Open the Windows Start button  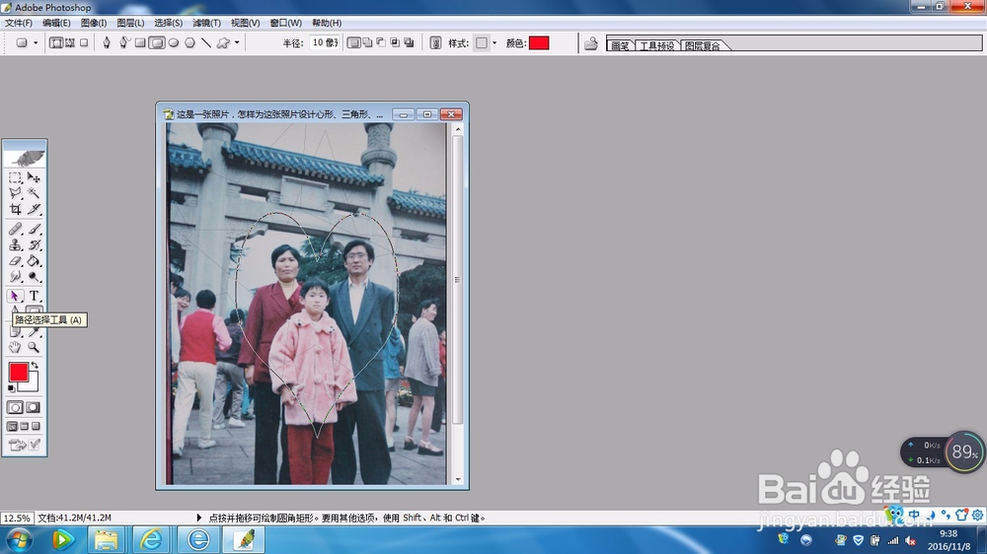coord(18,540)
